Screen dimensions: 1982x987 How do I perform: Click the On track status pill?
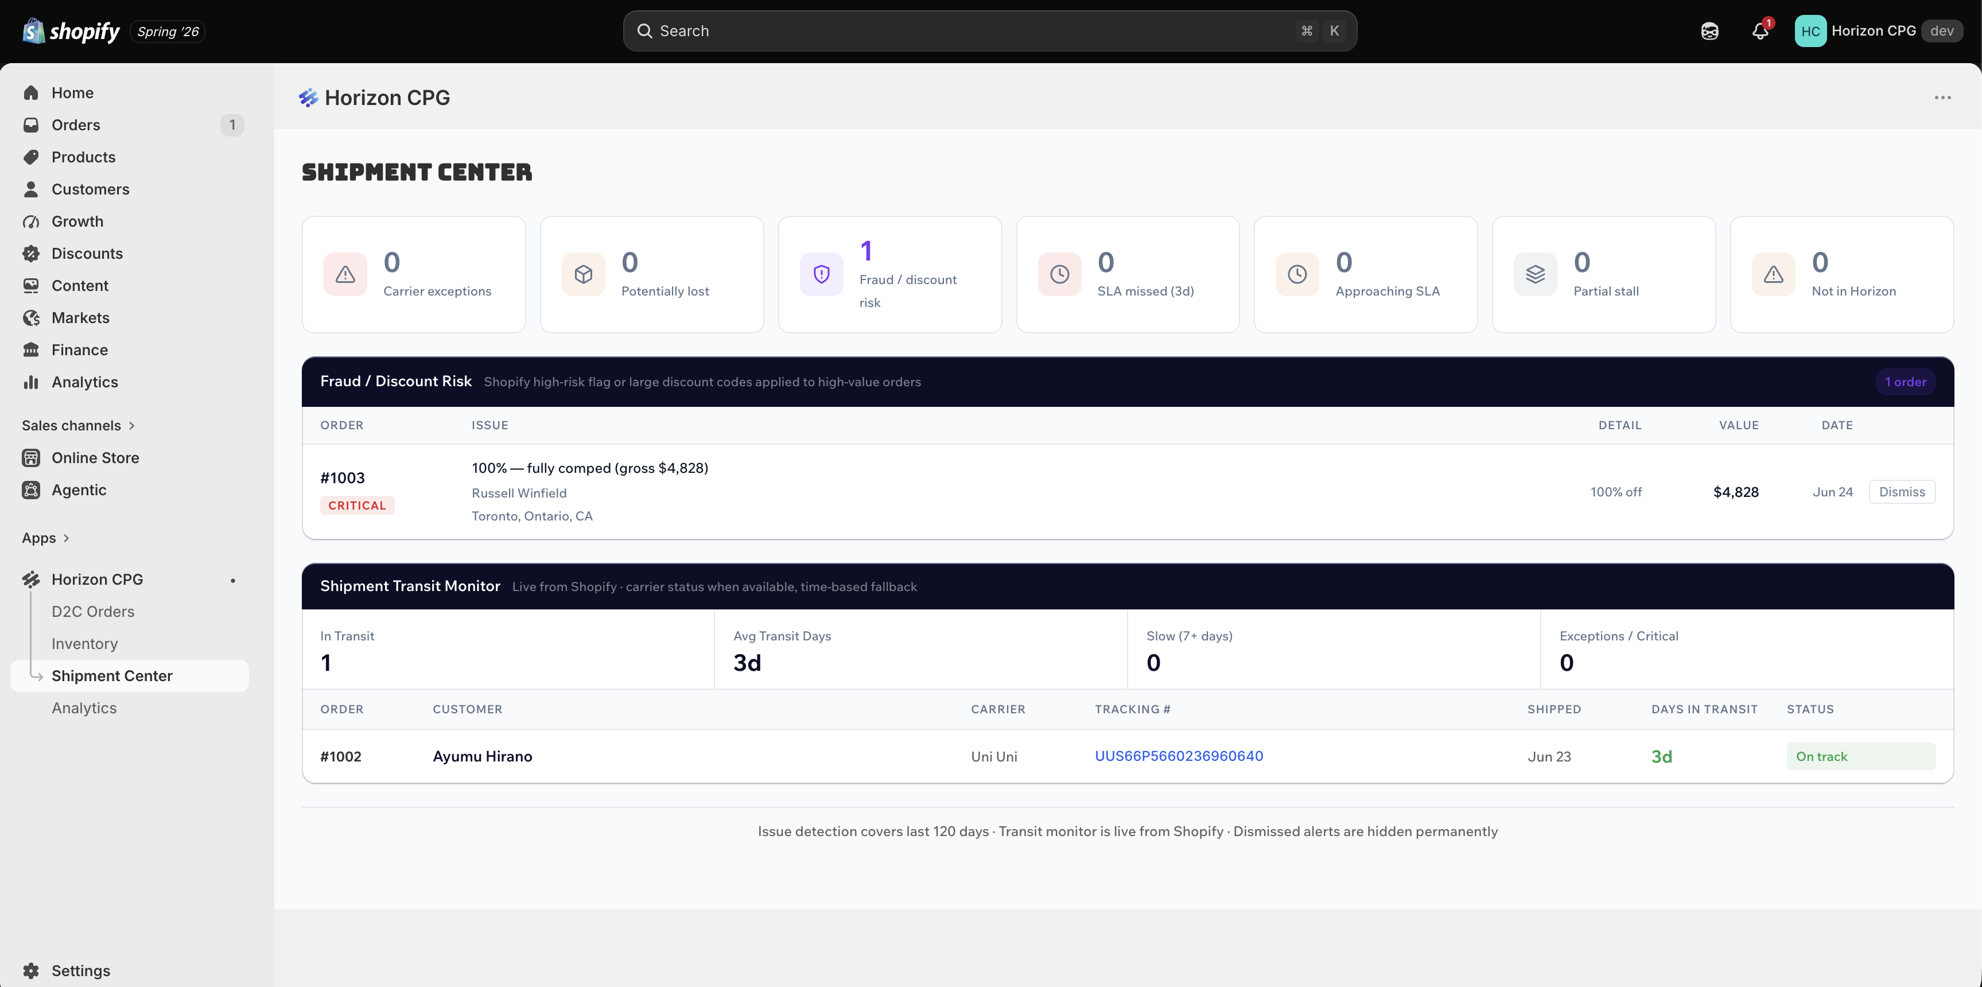1860,756
